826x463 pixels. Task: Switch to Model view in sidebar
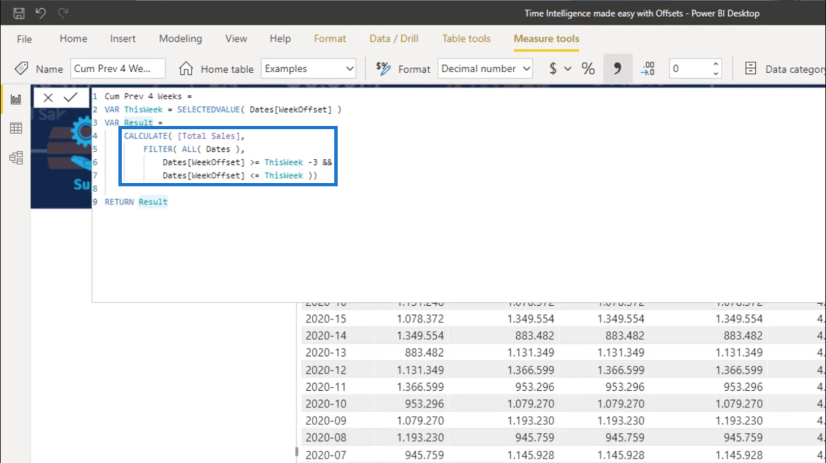pos(16,158)
